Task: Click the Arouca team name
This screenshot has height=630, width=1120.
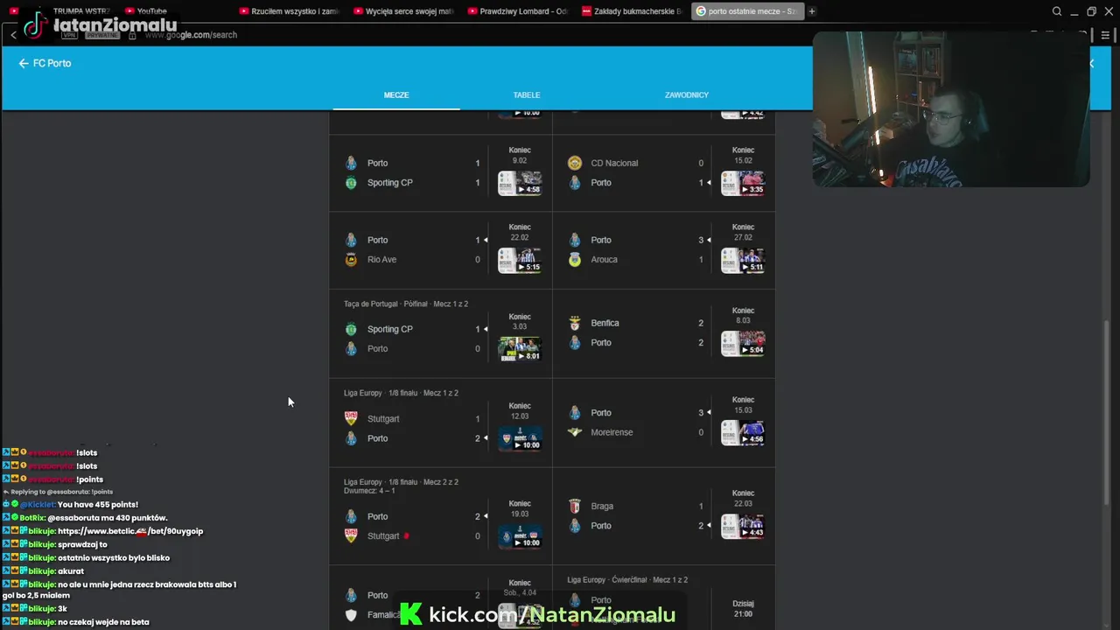Action: (x=604, y=259)
